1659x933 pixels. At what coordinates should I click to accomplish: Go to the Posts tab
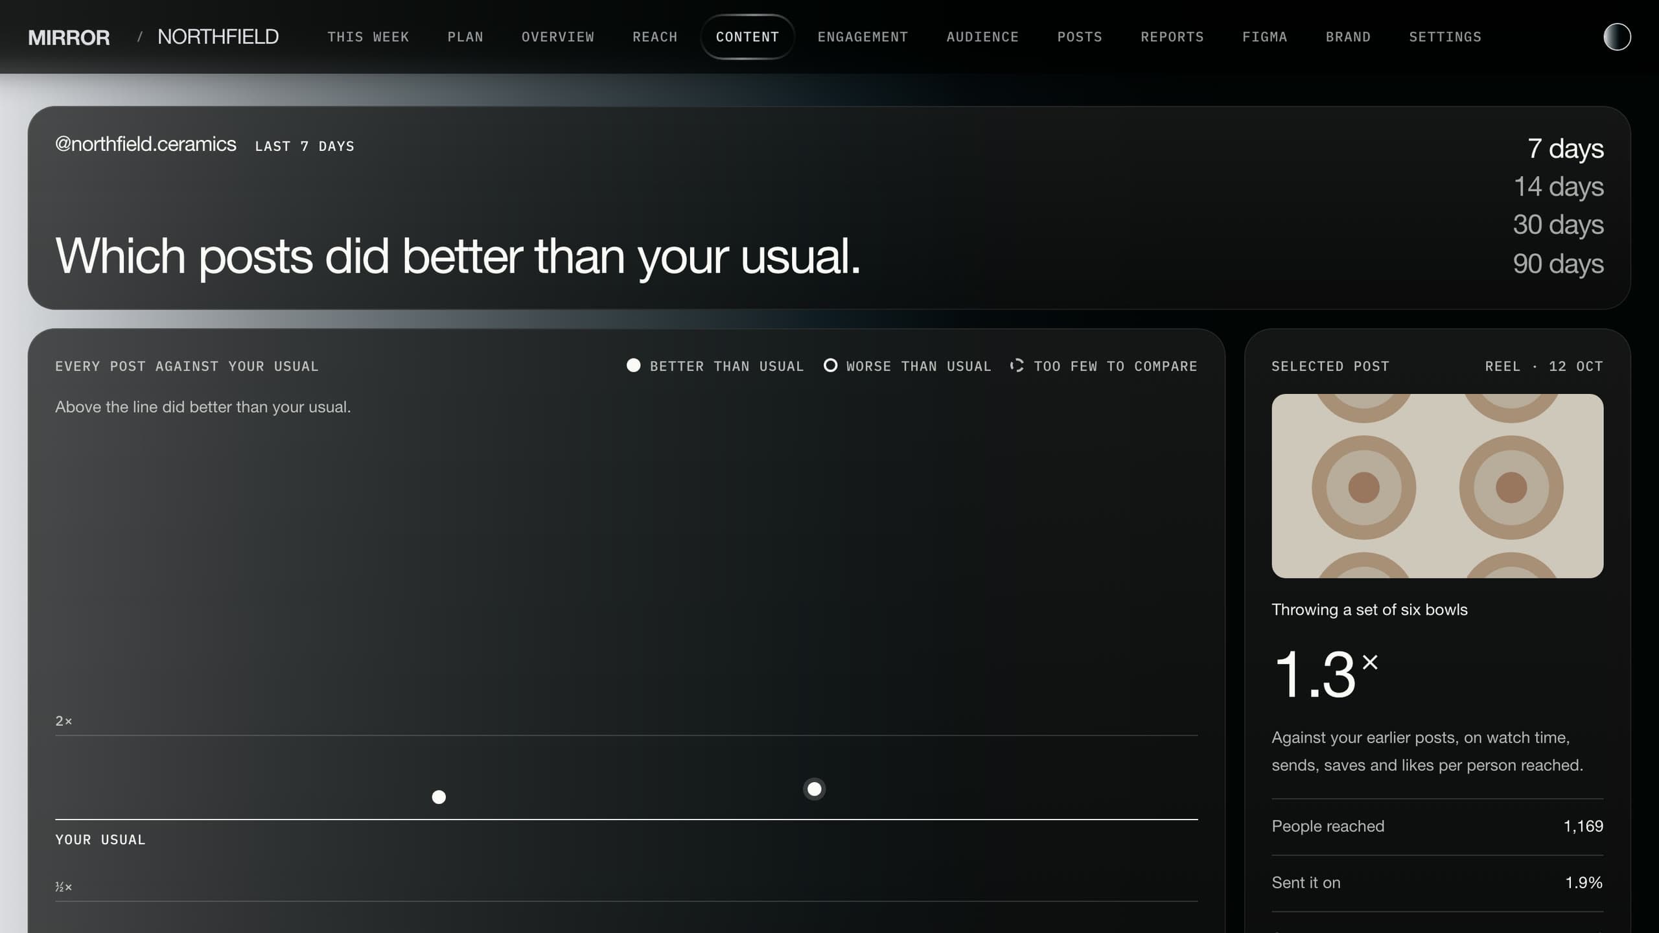[1080, 37]
